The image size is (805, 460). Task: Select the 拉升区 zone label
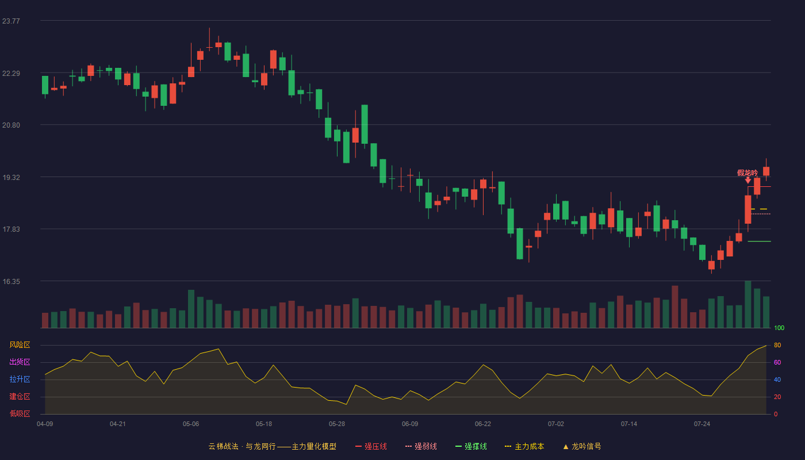coord(20,379)
